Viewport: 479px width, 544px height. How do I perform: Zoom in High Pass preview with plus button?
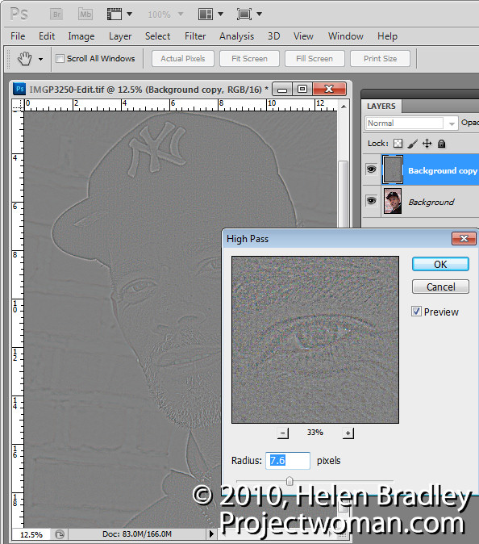(x=348, y=433)
